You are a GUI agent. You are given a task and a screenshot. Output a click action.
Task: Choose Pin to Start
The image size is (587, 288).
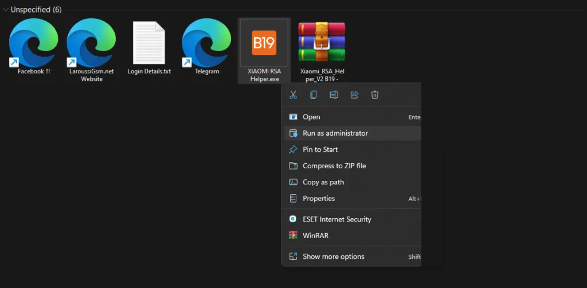pos(353,149)
